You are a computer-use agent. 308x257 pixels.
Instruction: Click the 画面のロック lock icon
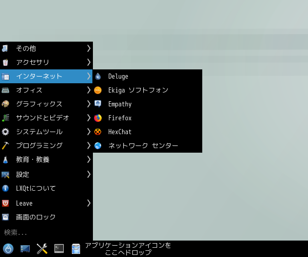tap(5, 217)
